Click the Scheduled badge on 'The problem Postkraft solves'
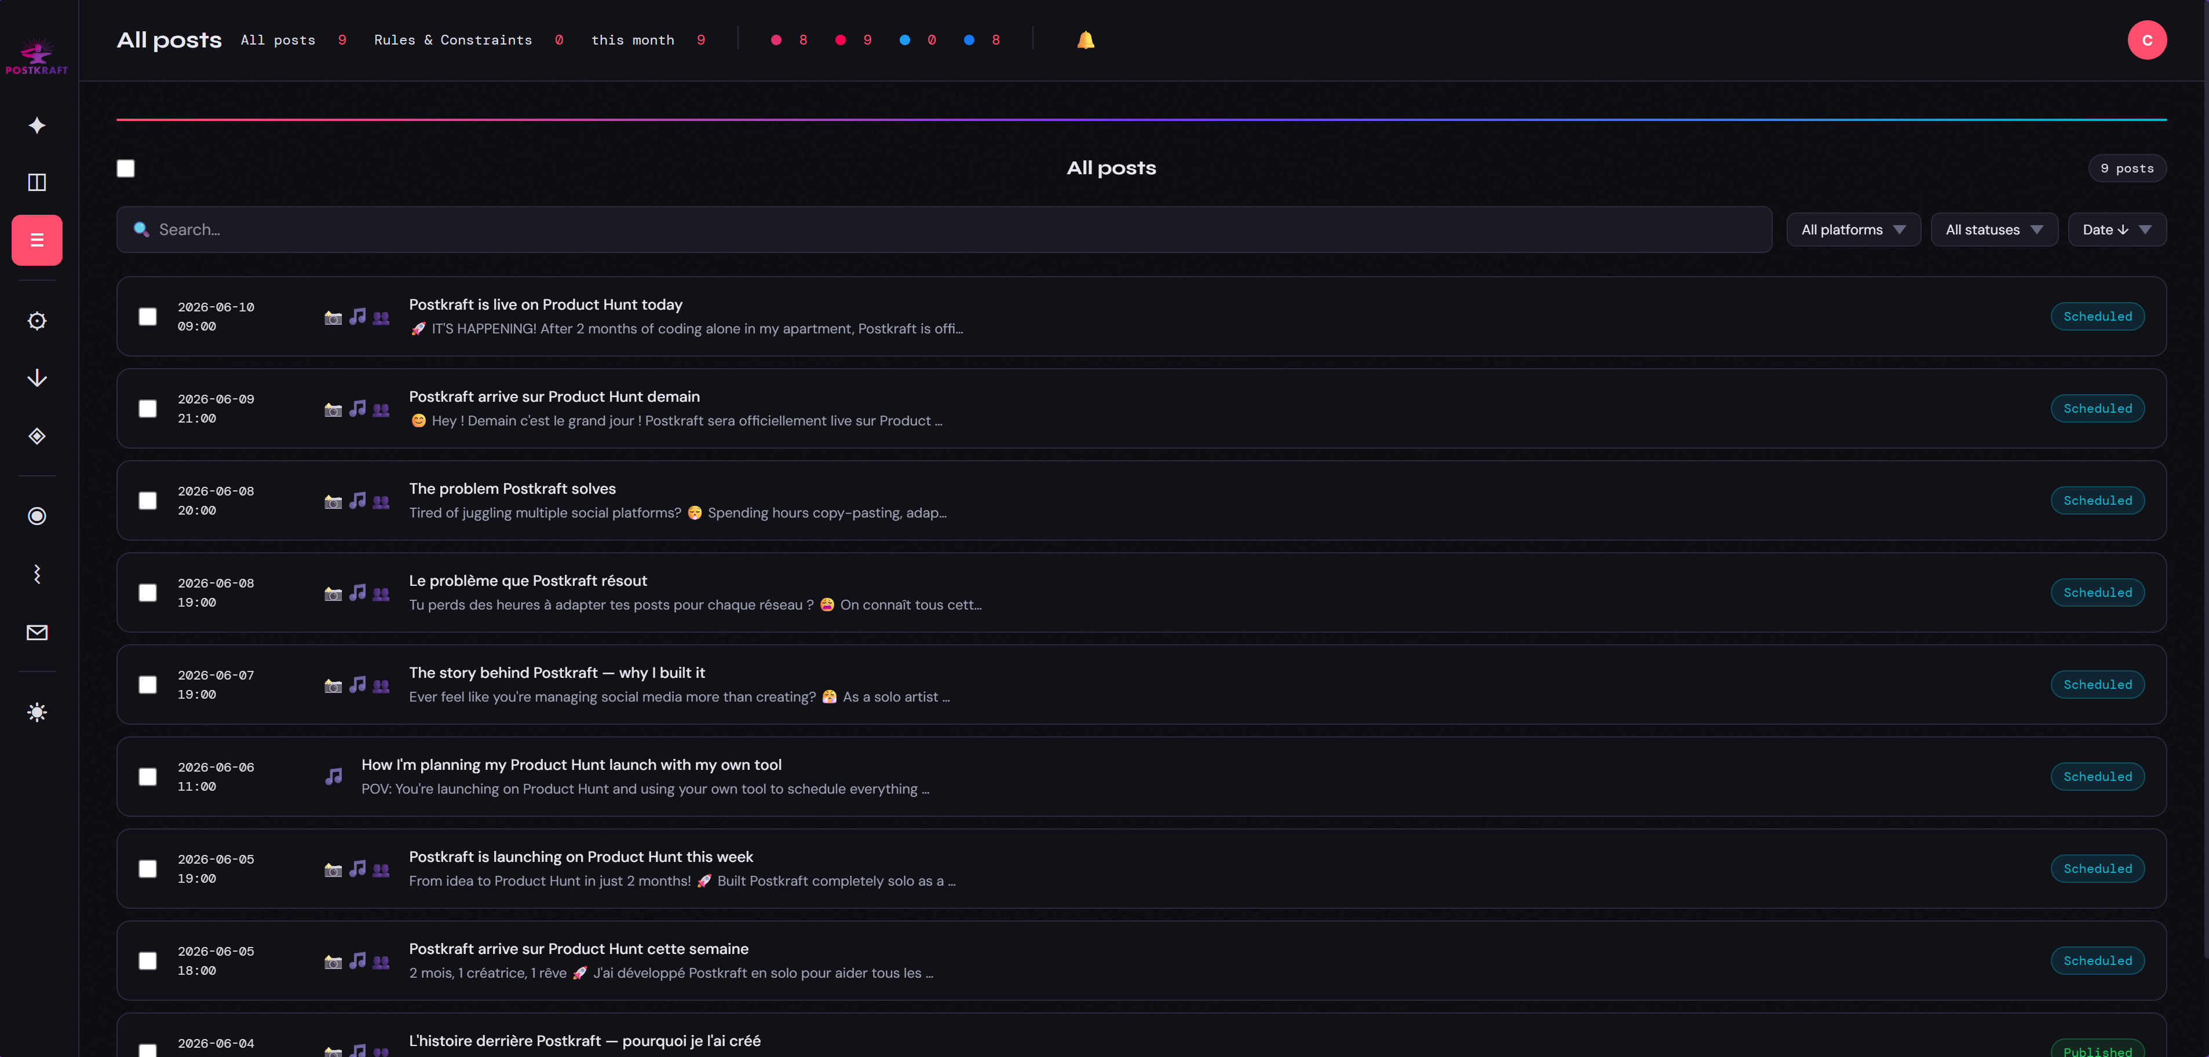 [x=2098, y=500]
